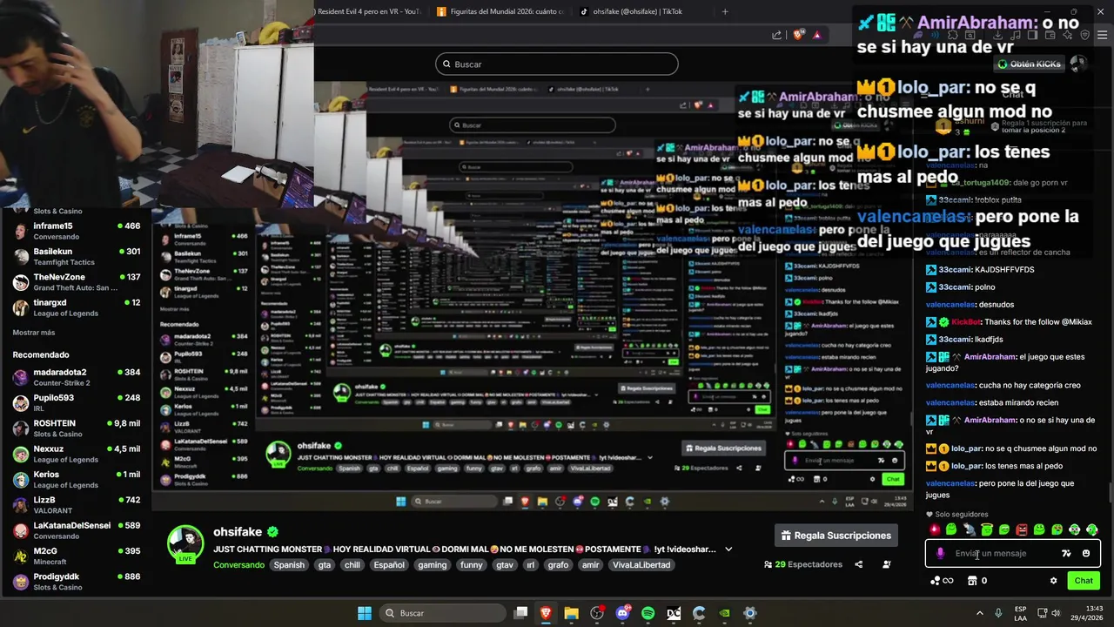Image resolution: width=1114 pixels, height=627 pixels.
Task: Click the purple microphone icon in chat box
Action: click(x=940, y=554)
